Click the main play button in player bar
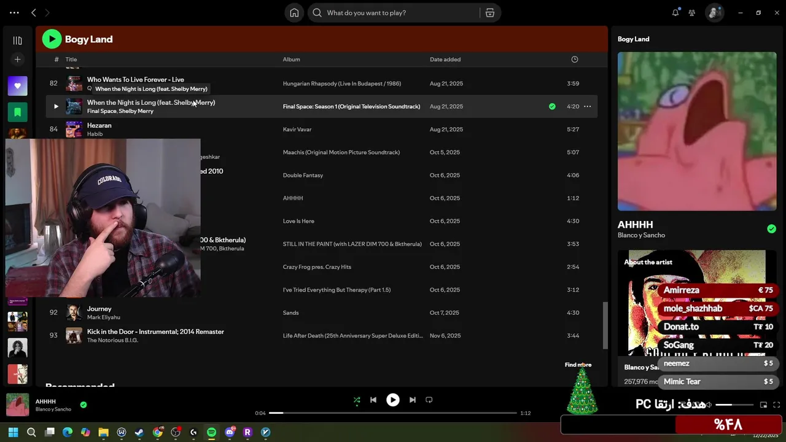 point(393,400)
